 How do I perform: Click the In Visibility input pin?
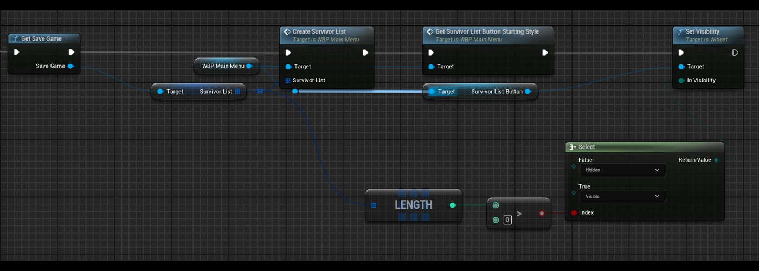pos(681,80)
